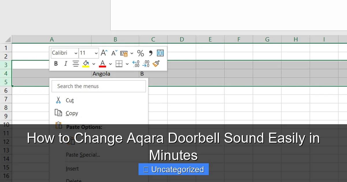Viewport: 347px width, 182px height.
Task: Activate the Format Painter brush icon
Action: pos(156,63)
